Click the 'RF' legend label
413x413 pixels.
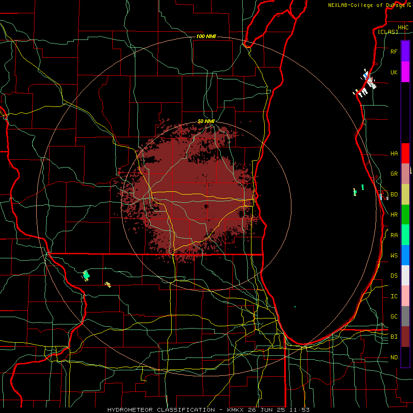394,51
